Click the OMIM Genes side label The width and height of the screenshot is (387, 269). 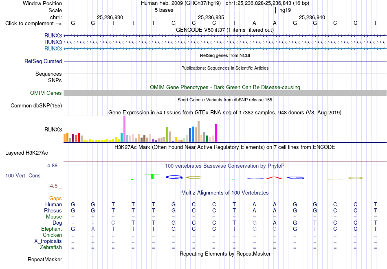tap(46, 93)
